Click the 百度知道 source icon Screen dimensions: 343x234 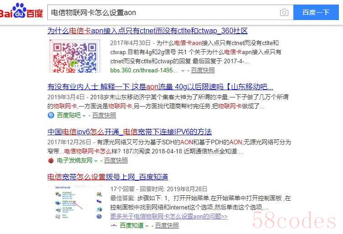coord(113,225)
